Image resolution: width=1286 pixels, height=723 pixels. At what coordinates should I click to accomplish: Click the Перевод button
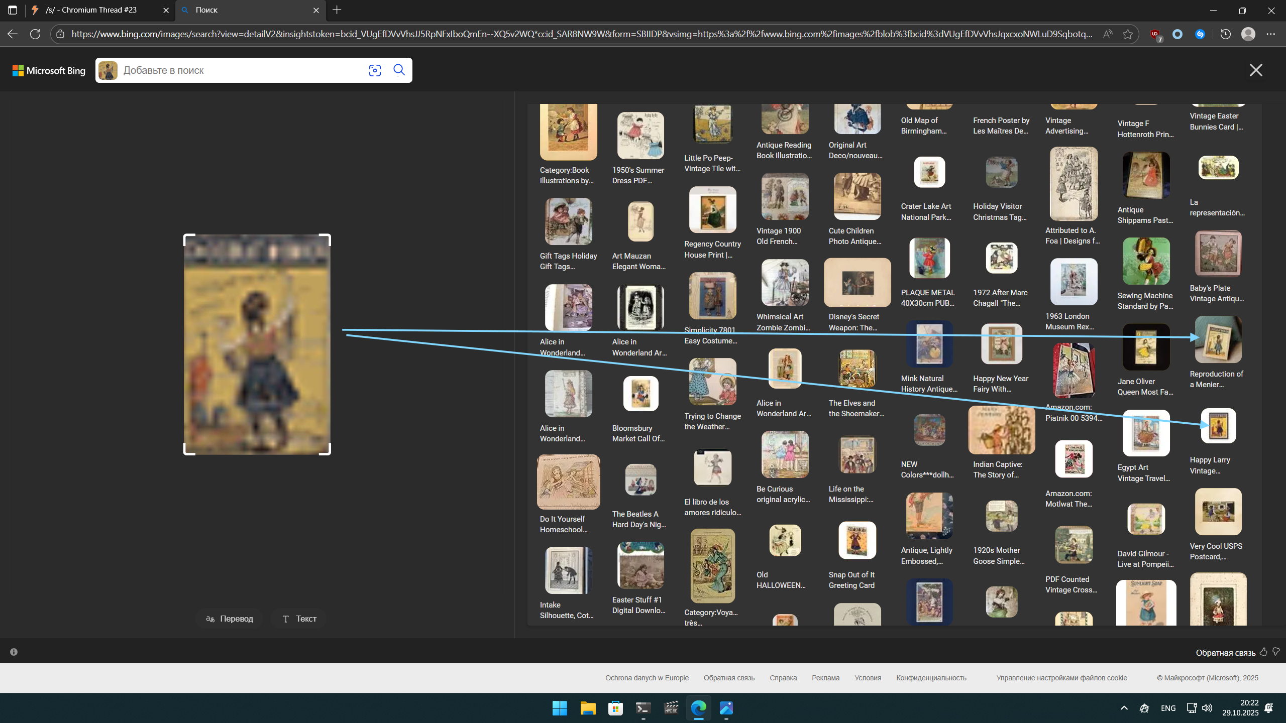tap(230, 619)
